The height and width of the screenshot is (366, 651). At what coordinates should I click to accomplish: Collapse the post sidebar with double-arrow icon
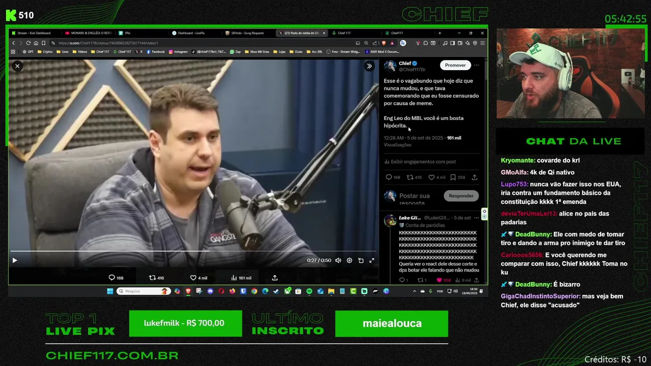[x=369, y=66]
